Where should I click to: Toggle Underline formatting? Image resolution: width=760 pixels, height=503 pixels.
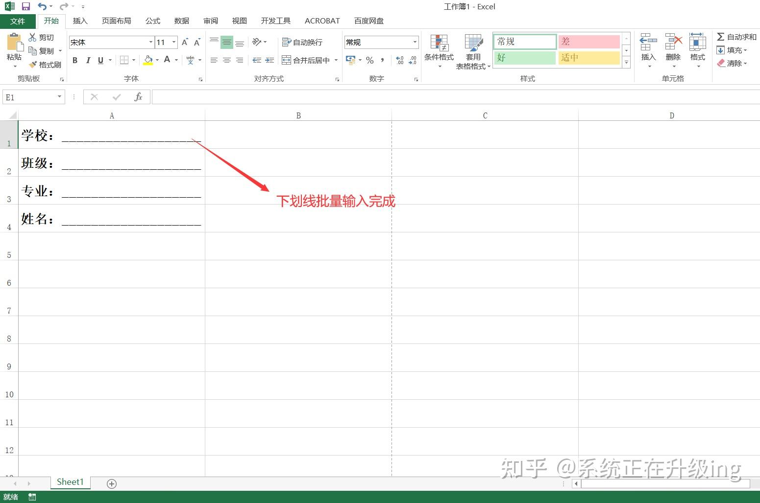coord(100,60)
